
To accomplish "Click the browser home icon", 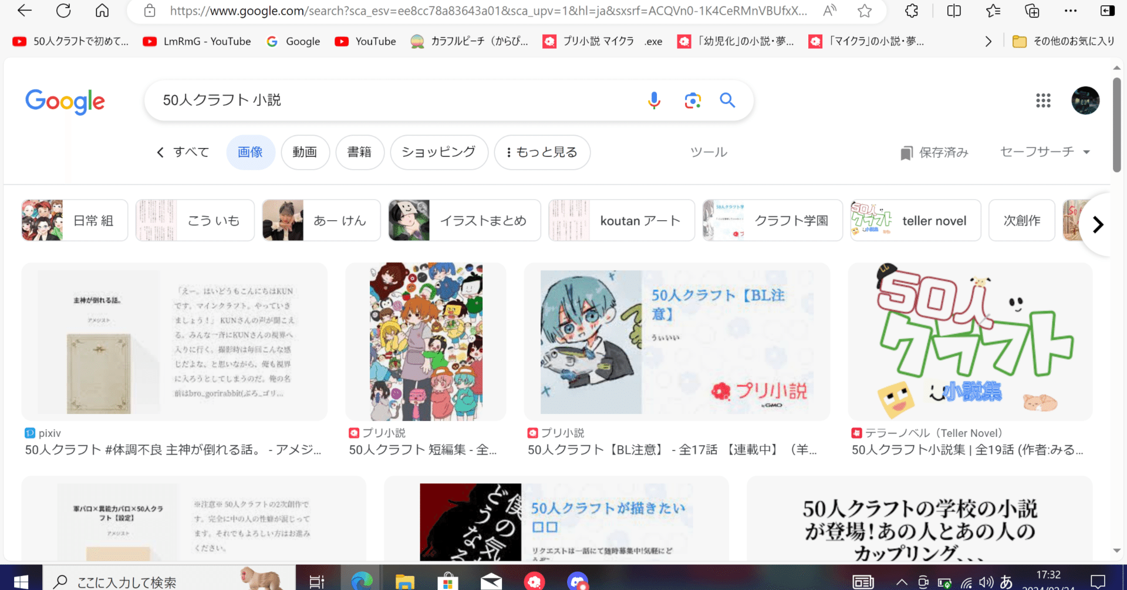I will click(102, 11).
